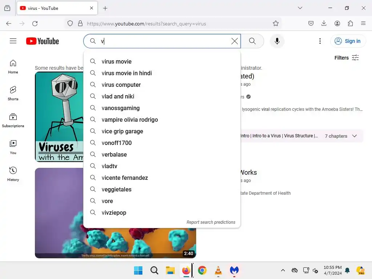Open the clock and date flyout

pos(333,270)
